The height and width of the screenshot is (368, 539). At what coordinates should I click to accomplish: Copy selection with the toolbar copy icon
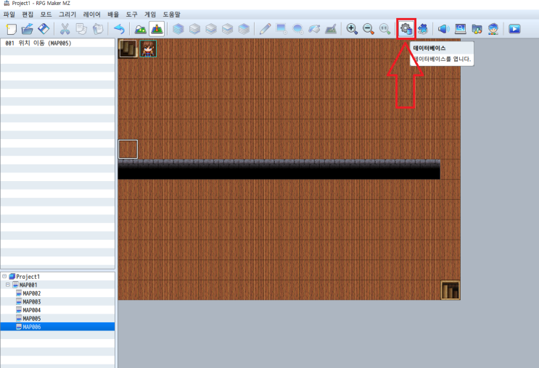[x=81, y=29]
